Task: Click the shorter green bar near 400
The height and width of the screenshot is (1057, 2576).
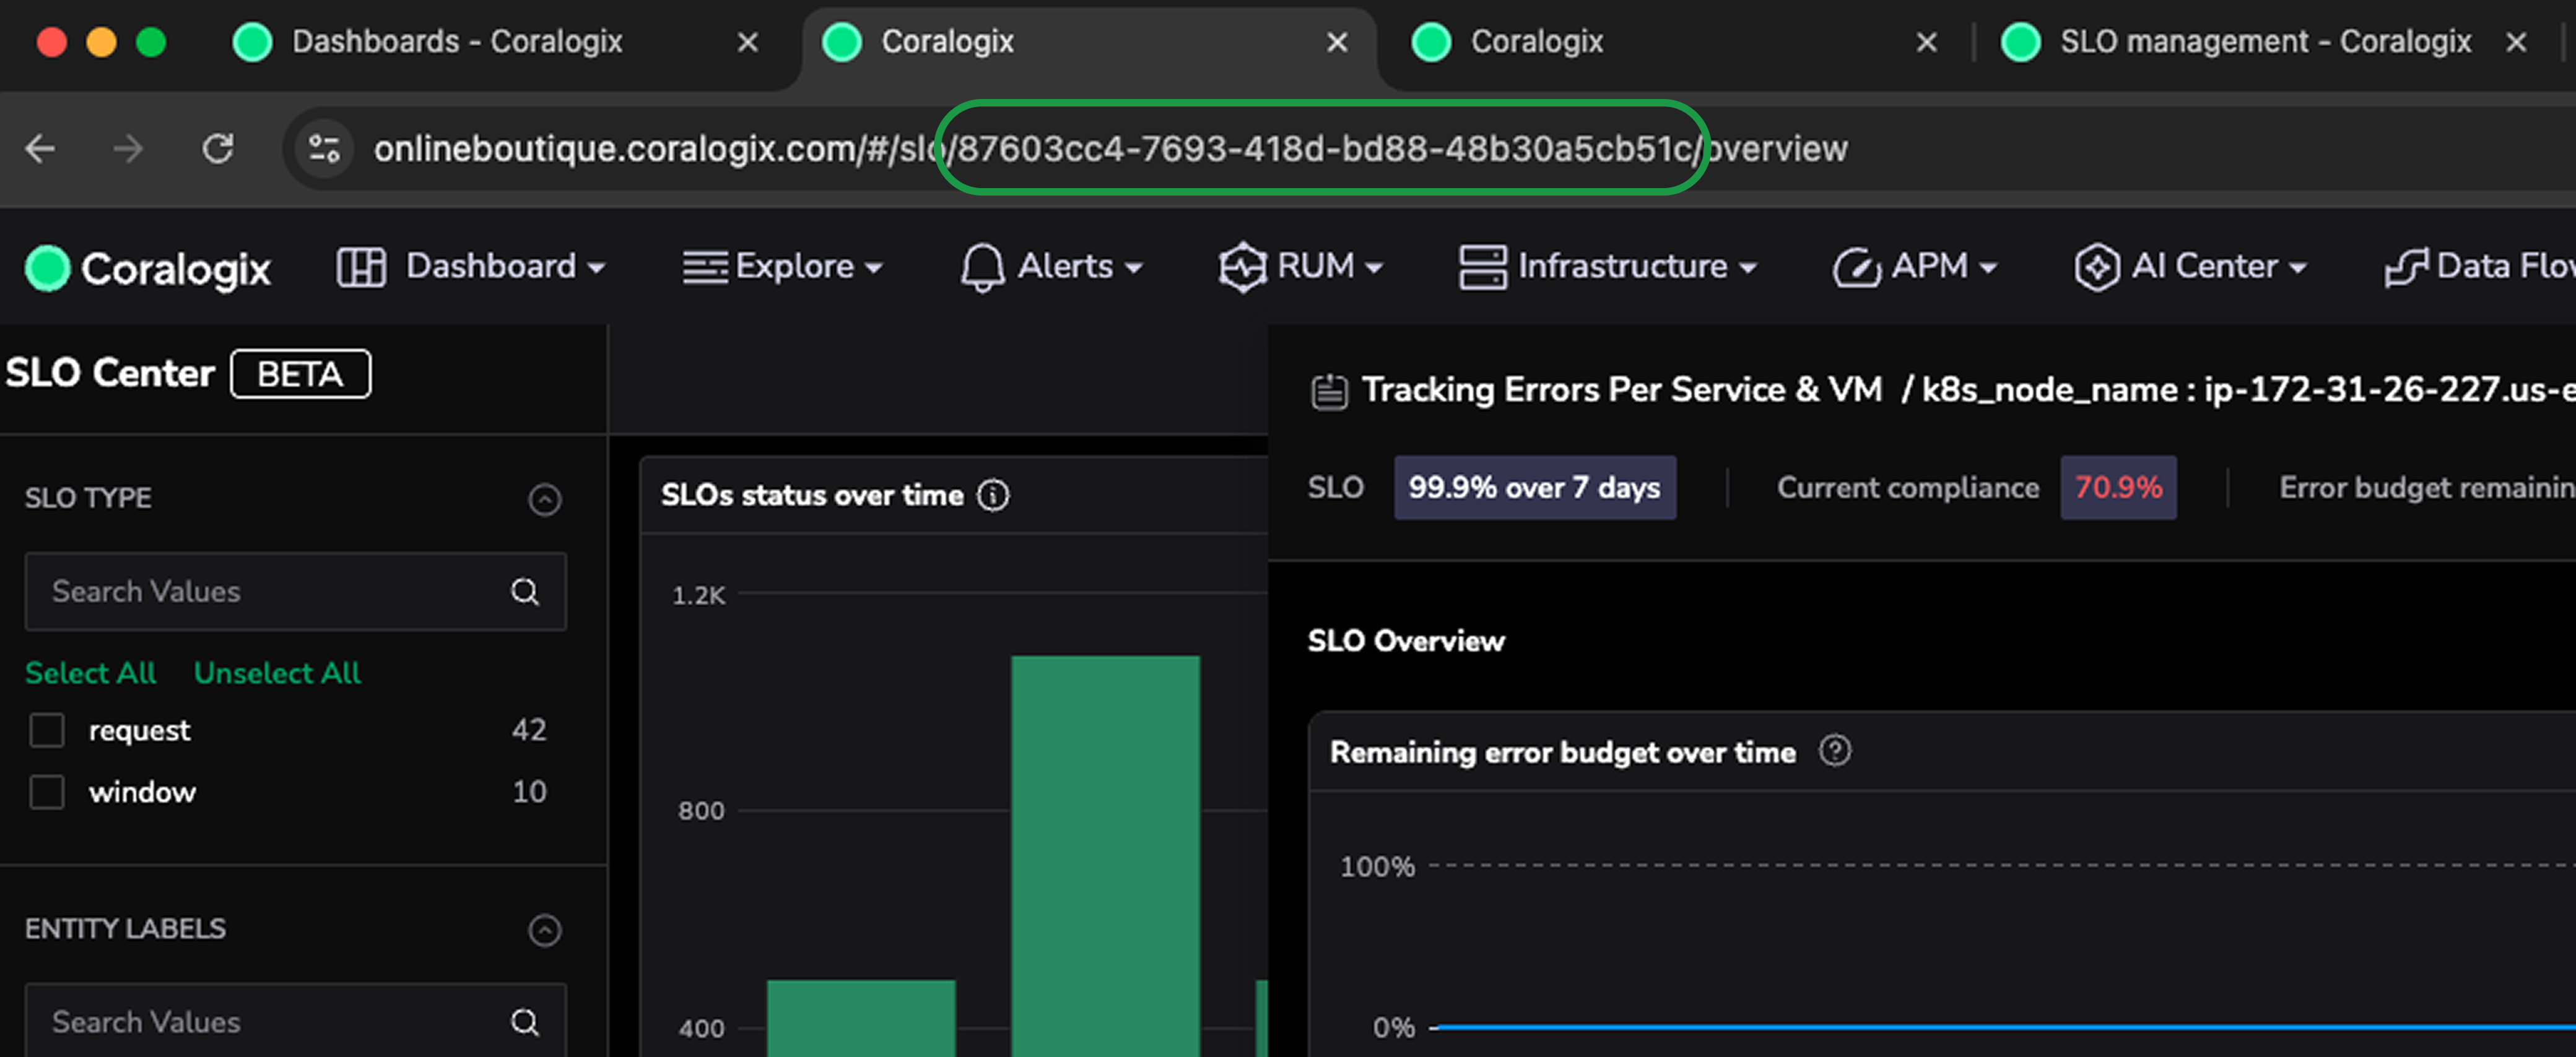Action: (x=861, y=1018)
